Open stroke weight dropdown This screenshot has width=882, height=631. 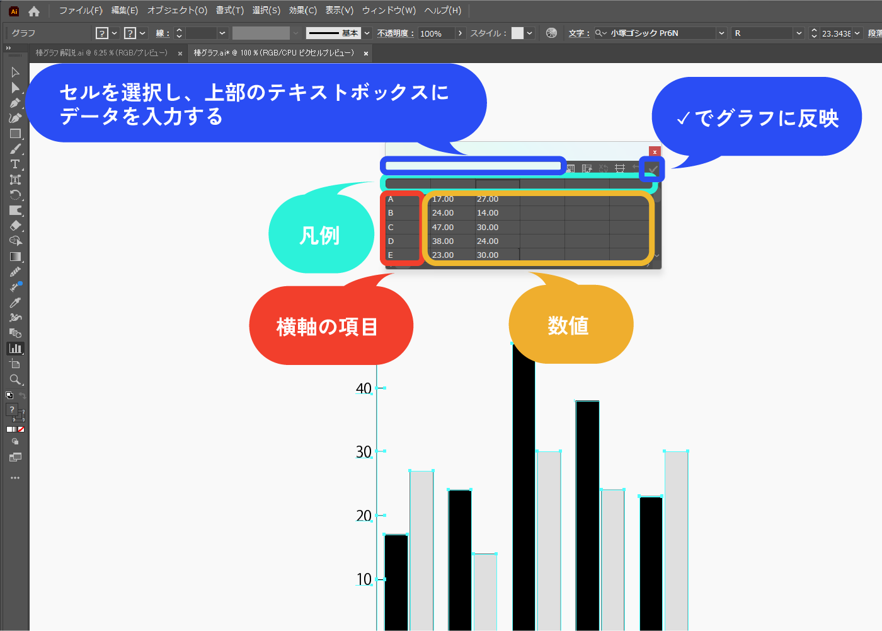point(222,33)
